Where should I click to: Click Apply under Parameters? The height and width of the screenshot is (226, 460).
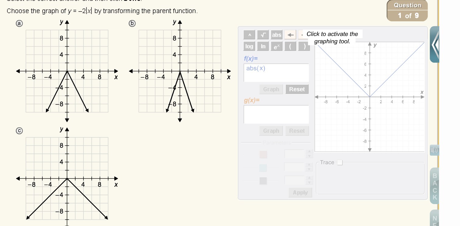(300, 192)
